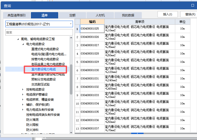The width and height of the screenshot is (197, 140).
Task: Select code cell 030408001027
Action: 92,45
